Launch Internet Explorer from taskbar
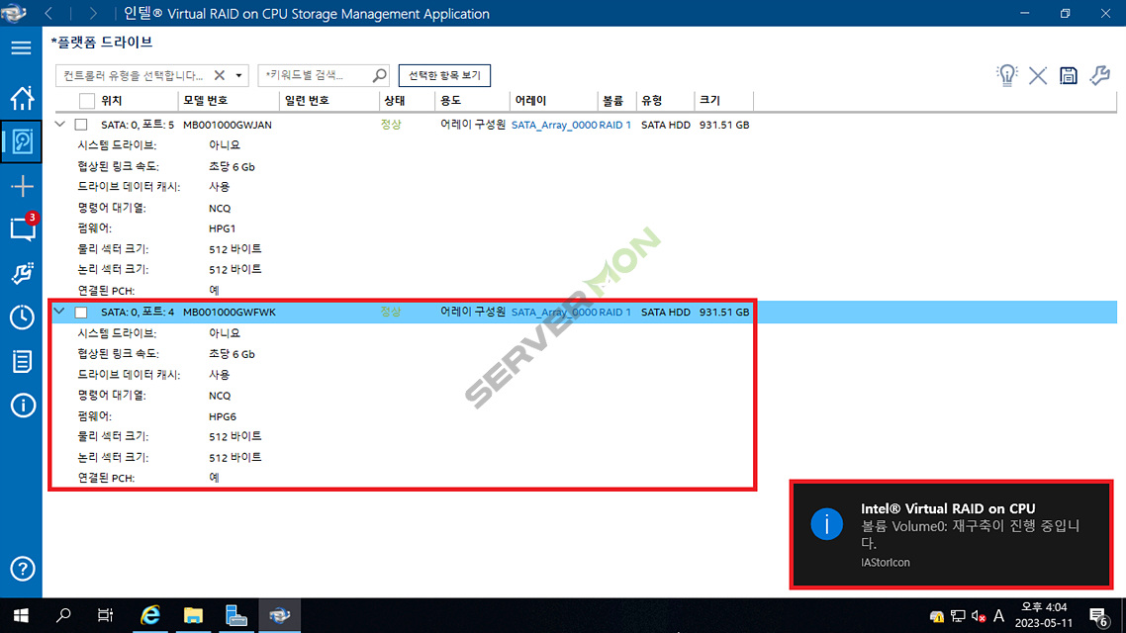This screenshot has height=633, width=1126. (150, 615)
